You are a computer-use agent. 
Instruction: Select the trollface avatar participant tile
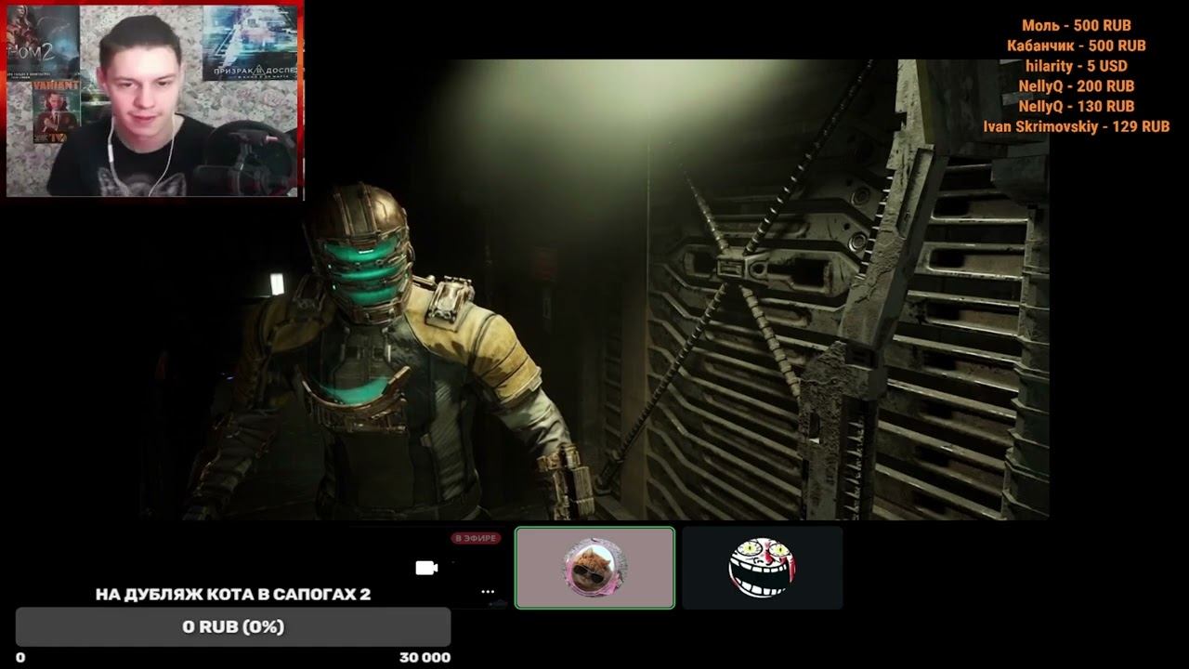click(763, 568)
